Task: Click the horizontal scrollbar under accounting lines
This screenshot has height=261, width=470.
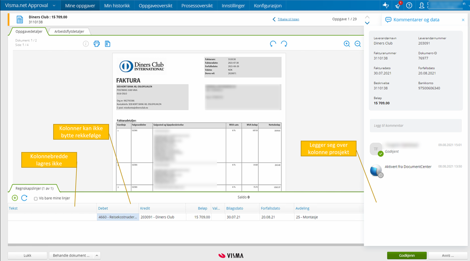Action: 186,245
